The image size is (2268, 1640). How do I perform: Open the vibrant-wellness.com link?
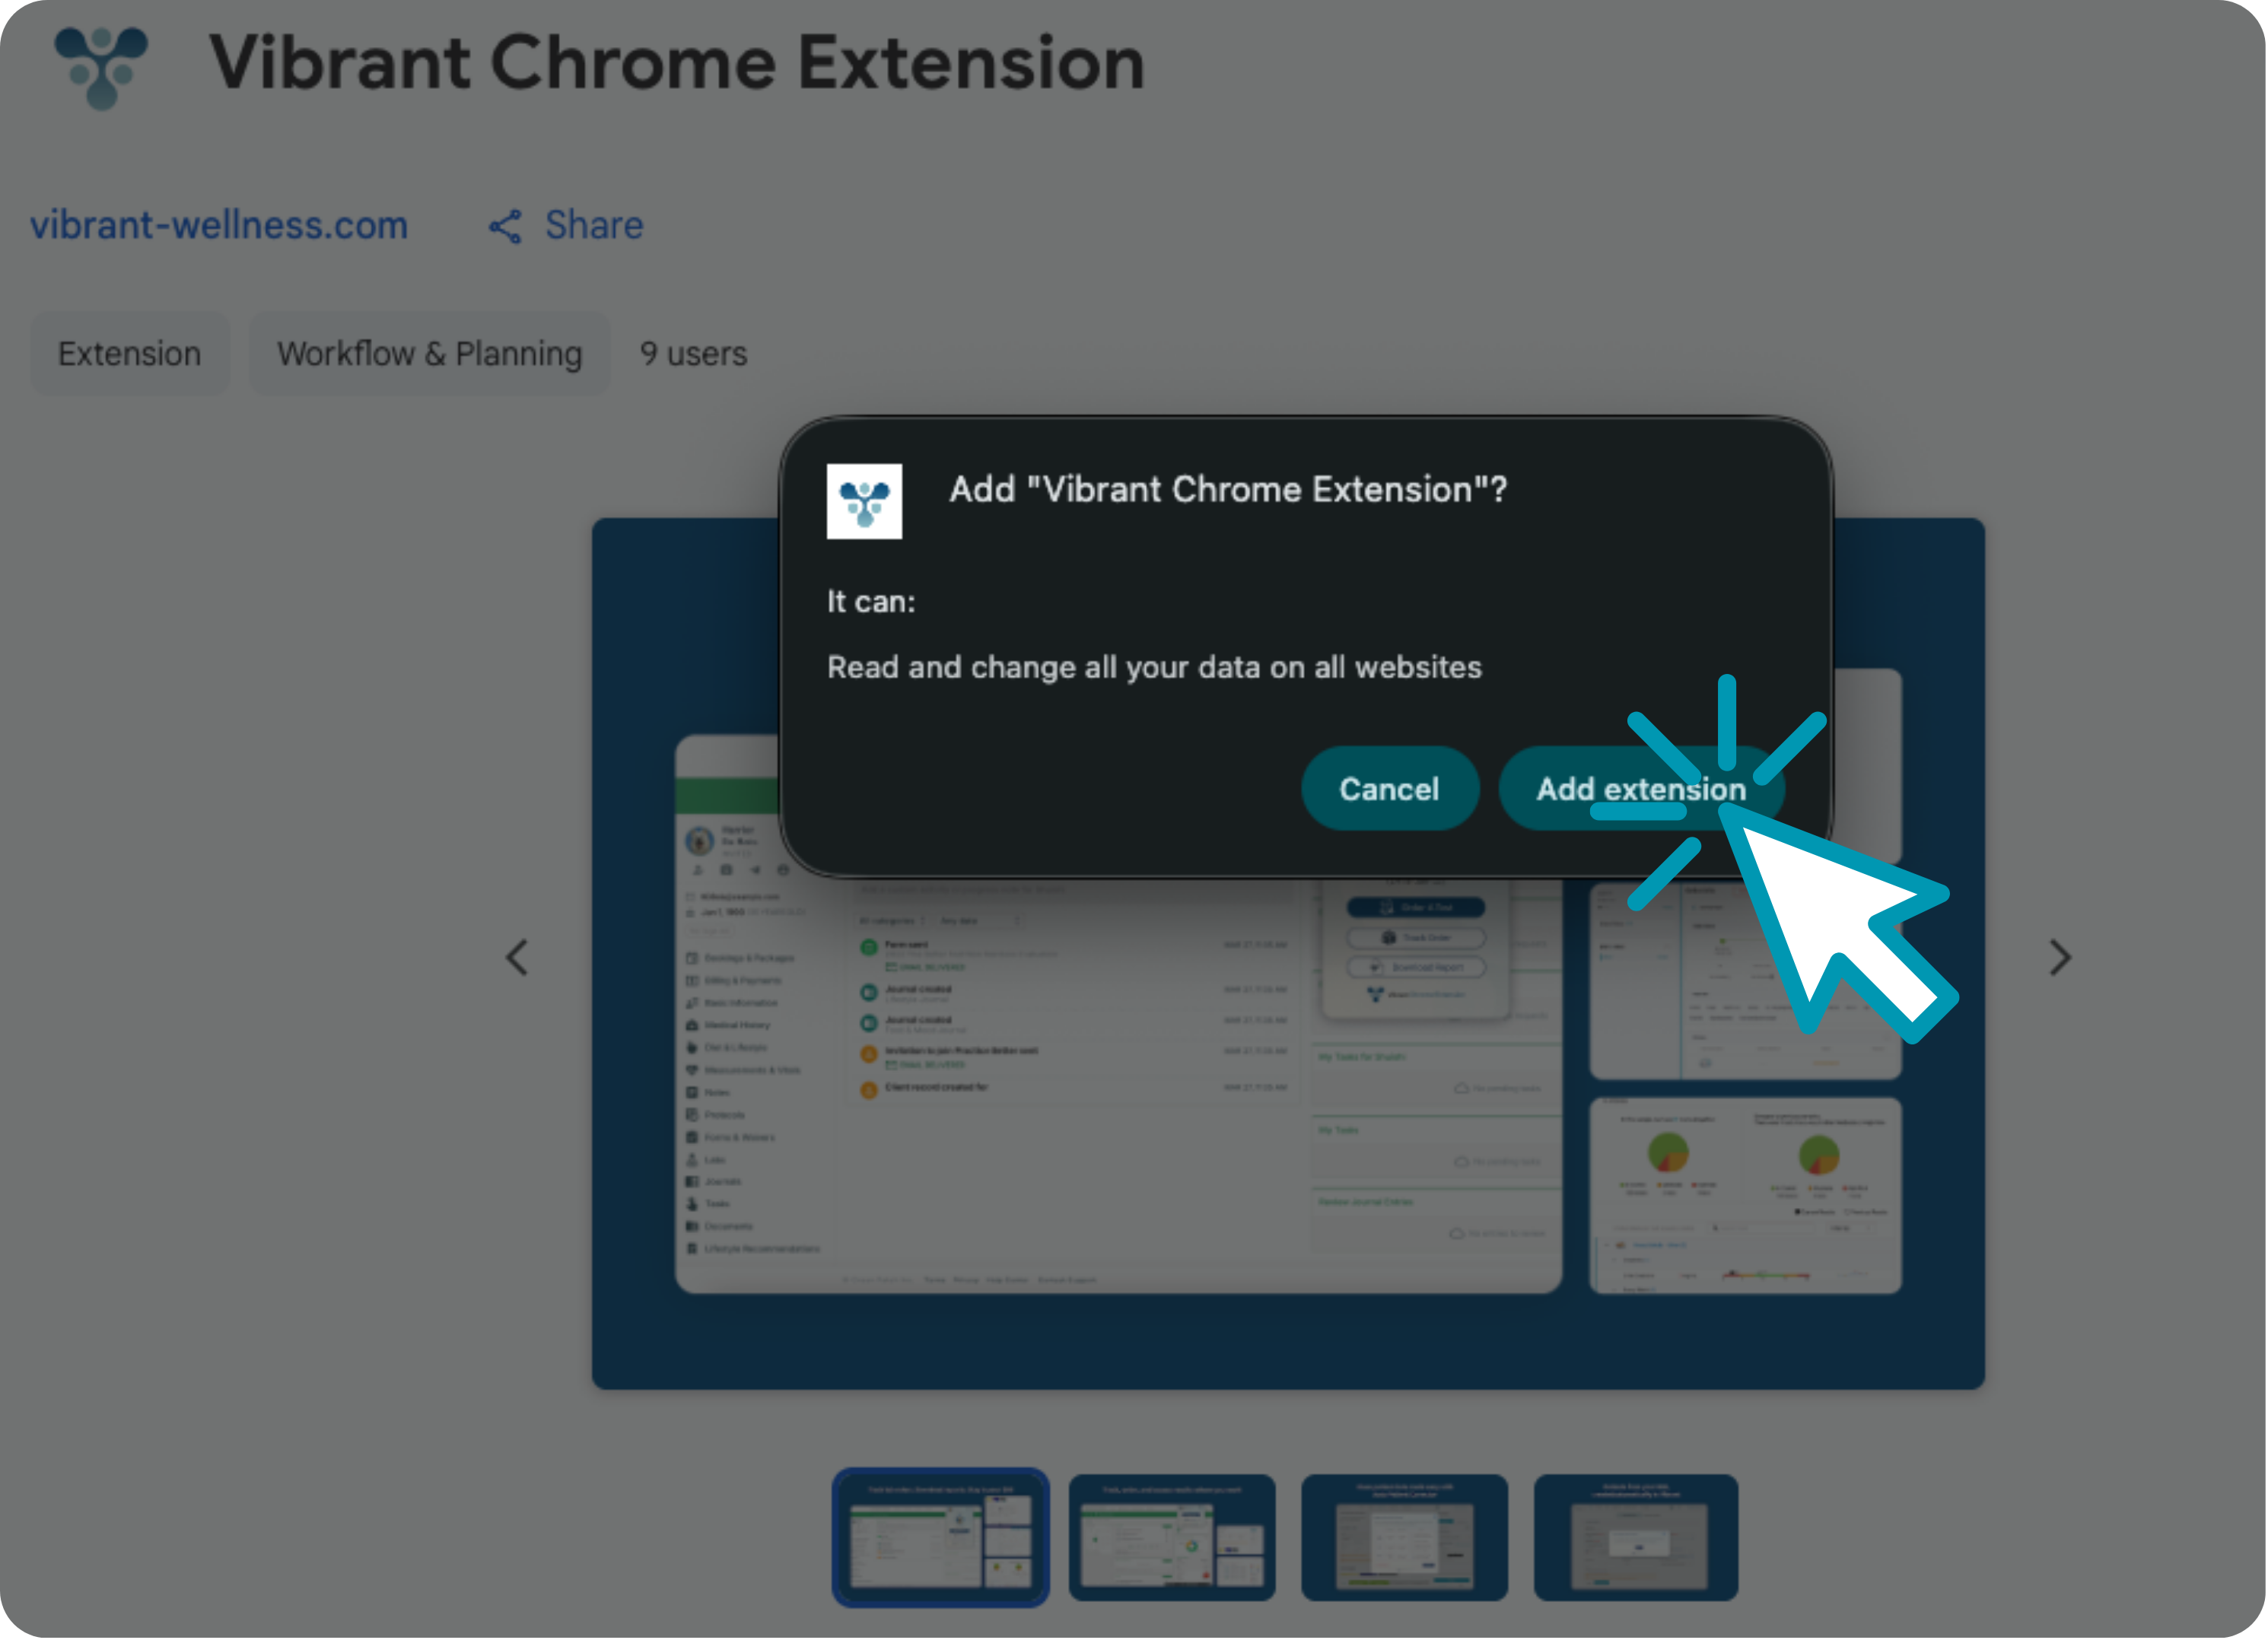point(219,226)
